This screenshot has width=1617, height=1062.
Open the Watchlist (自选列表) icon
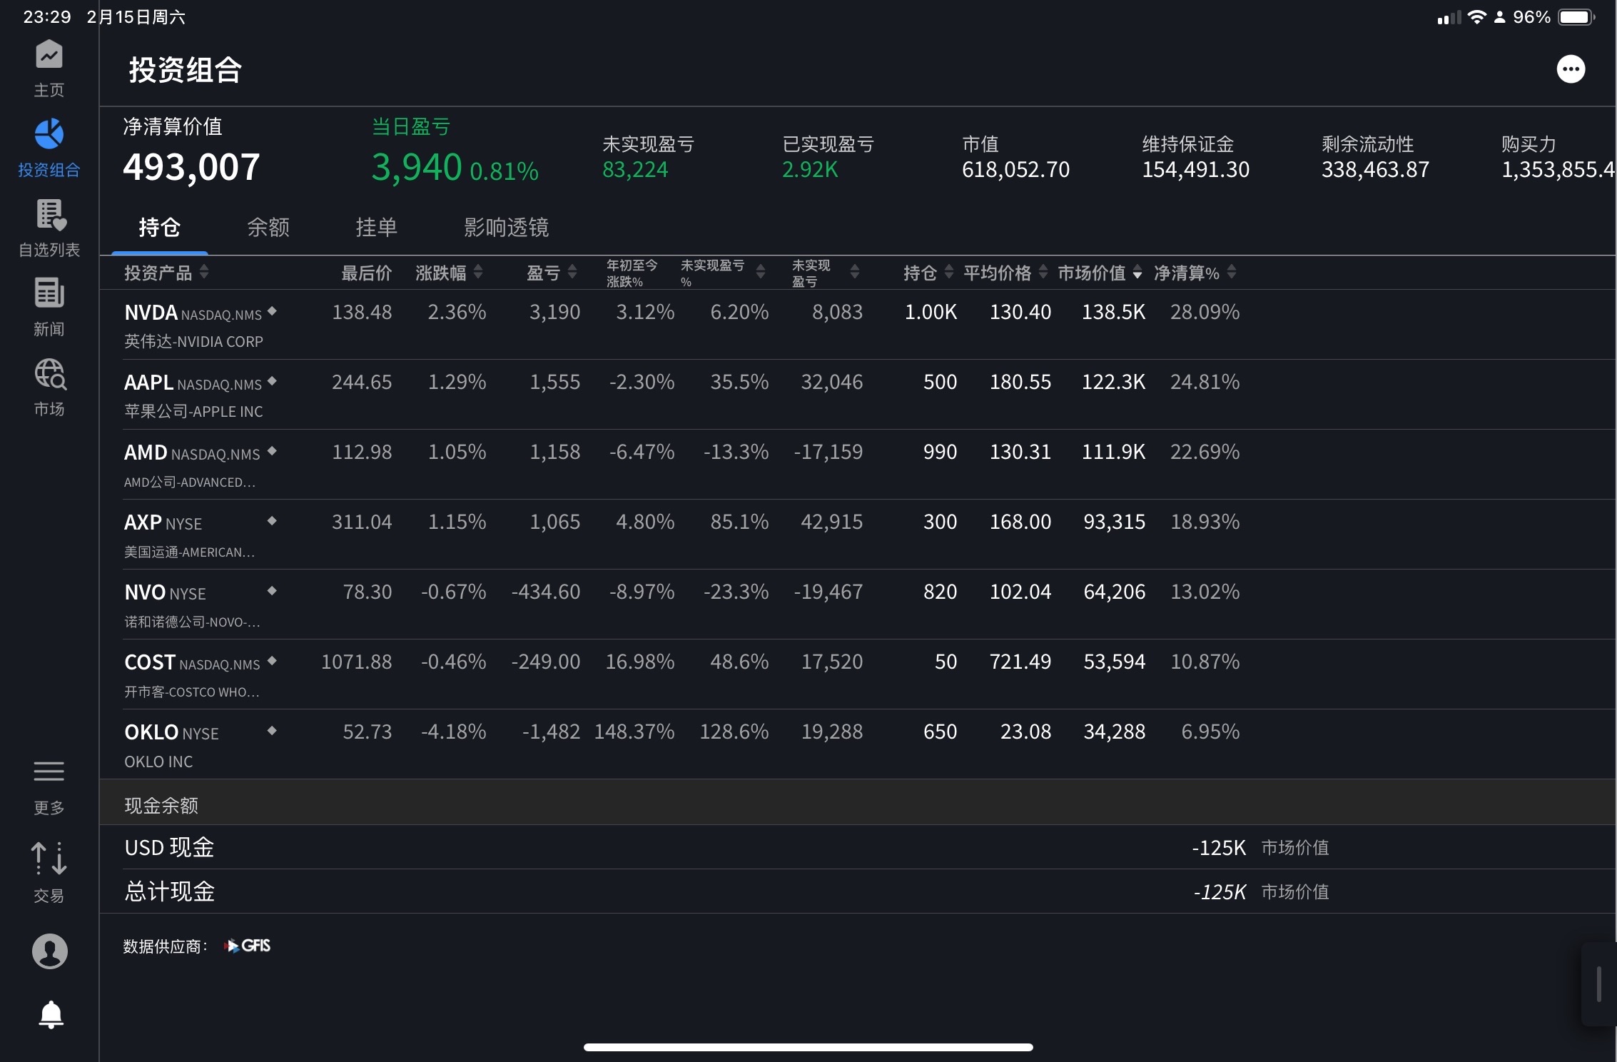coord(49,216)
